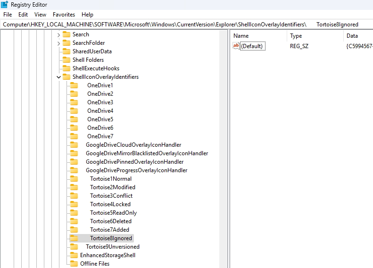This screenshot has width=373, height=268.
Task: Select the SharedUserData key label
Action: click(92, 51)
